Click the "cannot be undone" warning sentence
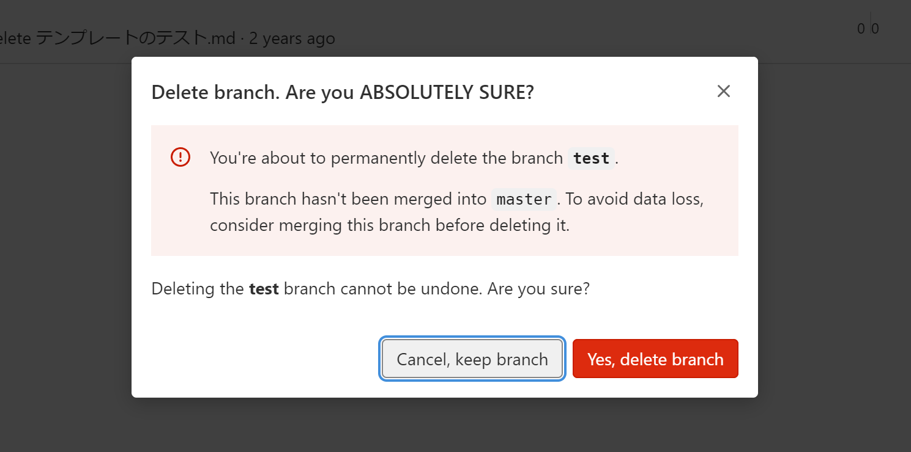Image resolution: width=911 pixels, height=452 pixels. (x=370, y=288)
